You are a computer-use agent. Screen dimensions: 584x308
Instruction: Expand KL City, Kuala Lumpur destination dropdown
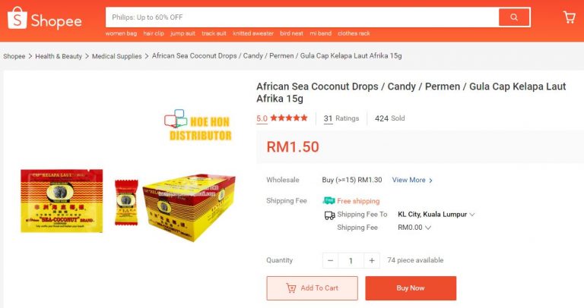[436, 215]
